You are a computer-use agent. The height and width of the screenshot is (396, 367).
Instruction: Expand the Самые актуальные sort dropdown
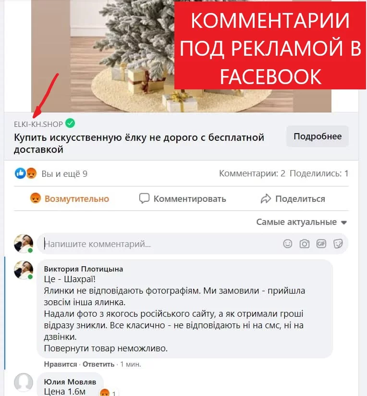pos(302,222)
